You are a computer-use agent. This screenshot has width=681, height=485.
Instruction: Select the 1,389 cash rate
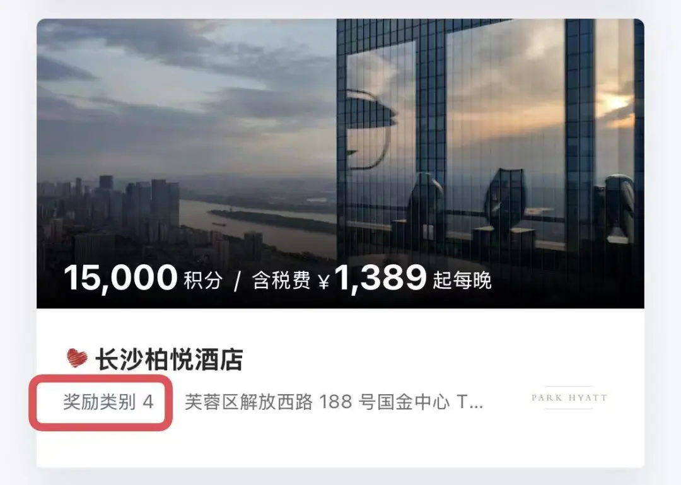coord(380,278)
